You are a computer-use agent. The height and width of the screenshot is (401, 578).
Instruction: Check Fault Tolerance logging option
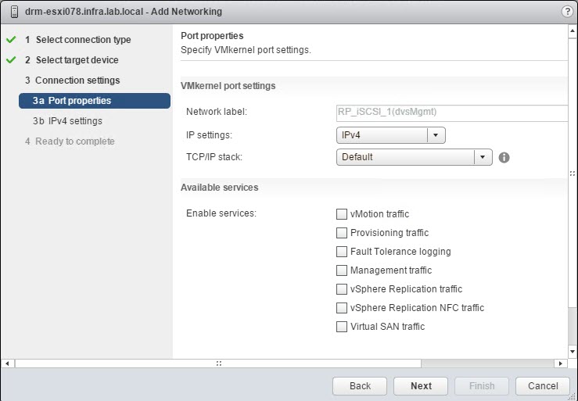pos(342,252)
